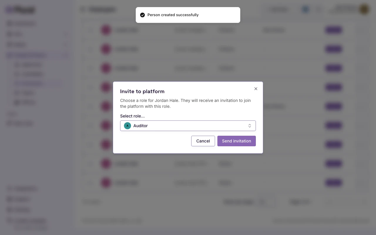Click the teal Auditor role badge icon

(127, 126)
